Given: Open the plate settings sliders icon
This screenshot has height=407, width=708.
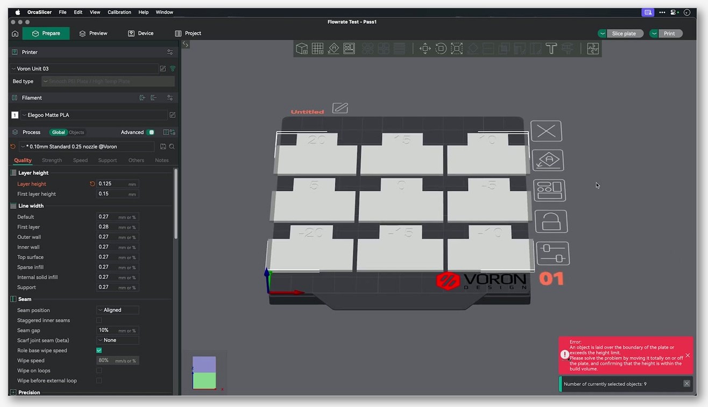Looking at the screenshot, I should click(553, 253).
